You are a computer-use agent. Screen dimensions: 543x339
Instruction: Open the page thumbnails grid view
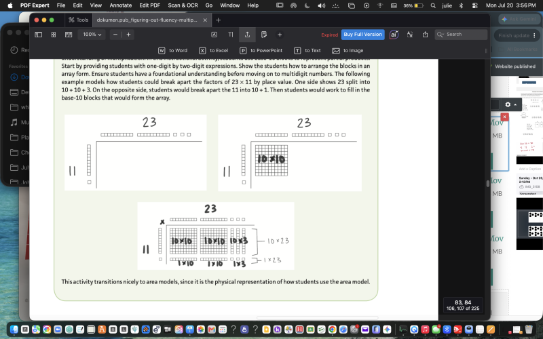pyautogui.click(x=54, y=35)
